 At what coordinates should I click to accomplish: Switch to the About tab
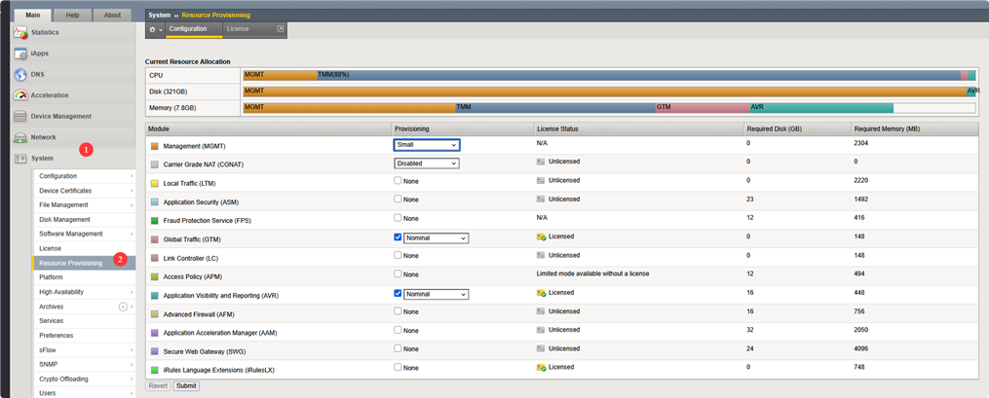point(112,16)
